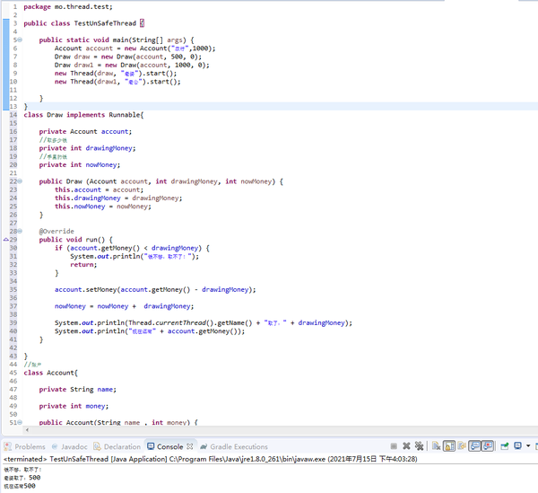Open the Gradle Executions tab
538x493 pixels.
(x=234, y=446)
